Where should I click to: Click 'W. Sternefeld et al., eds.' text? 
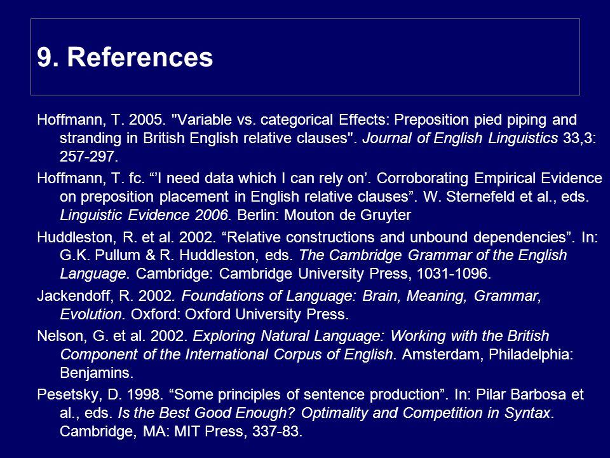coord(506,197)
